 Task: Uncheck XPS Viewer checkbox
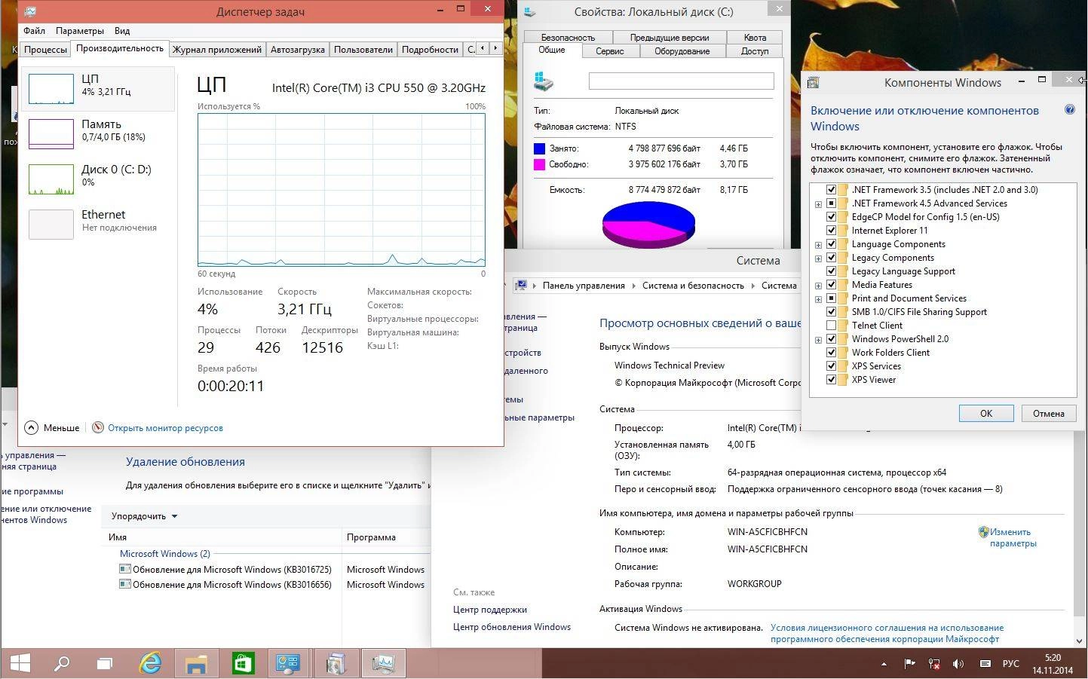click(x=831, y=380)
